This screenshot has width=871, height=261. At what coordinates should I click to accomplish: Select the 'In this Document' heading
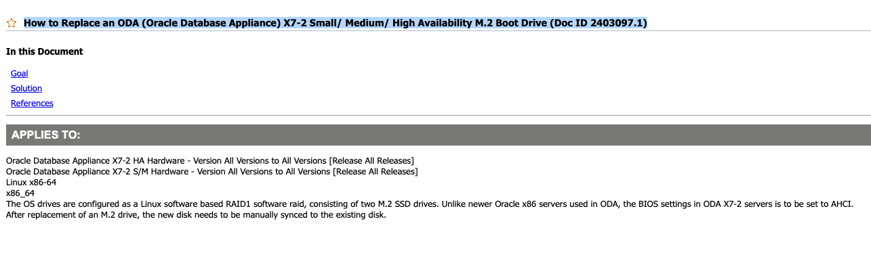45,51
